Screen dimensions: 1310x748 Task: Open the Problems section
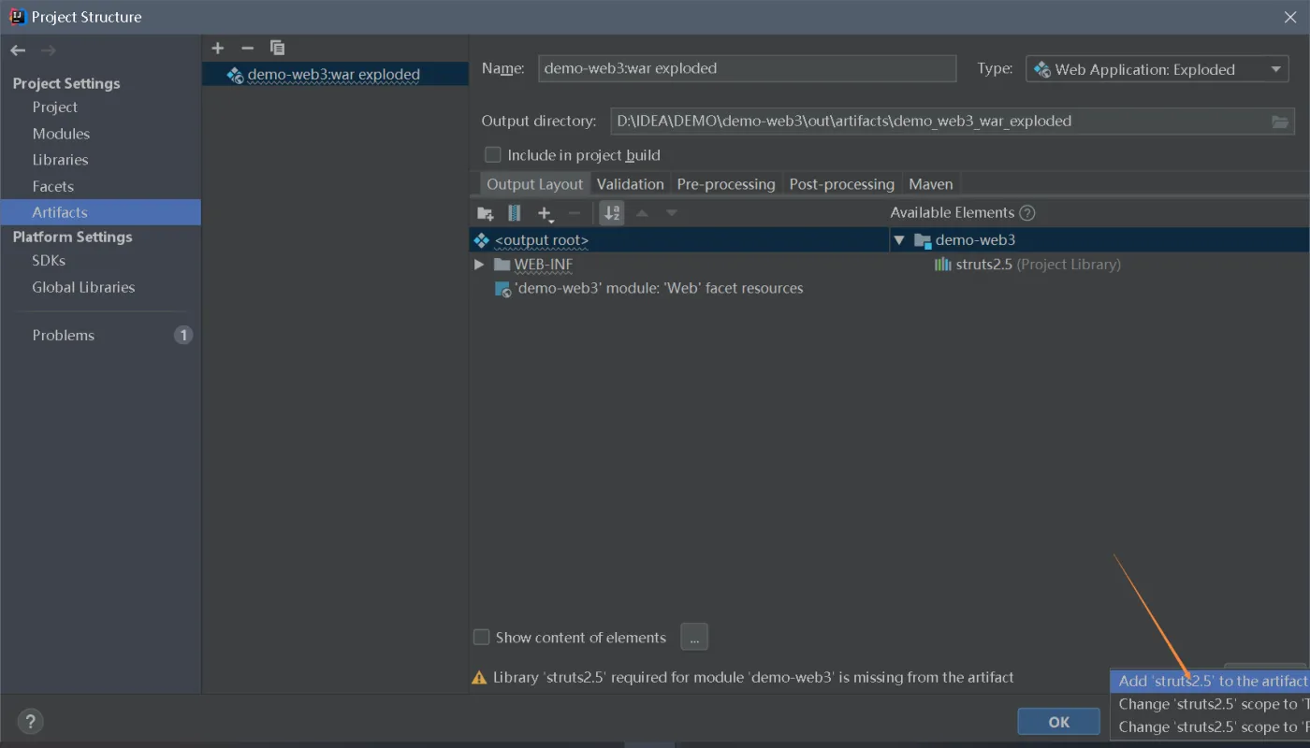tap(64, 335)
